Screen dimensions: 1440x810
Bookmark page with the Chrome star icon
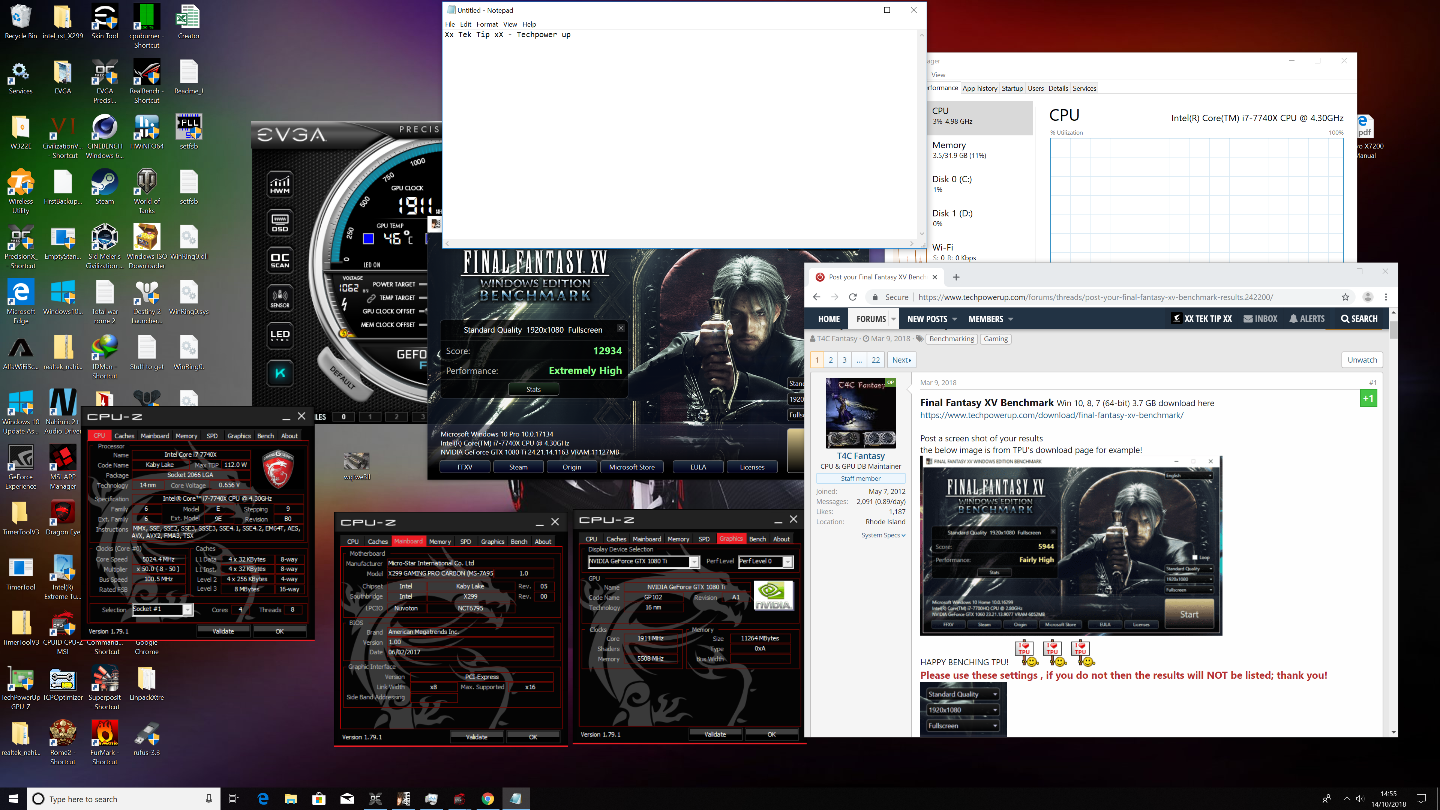click(x=1345, y=297)
